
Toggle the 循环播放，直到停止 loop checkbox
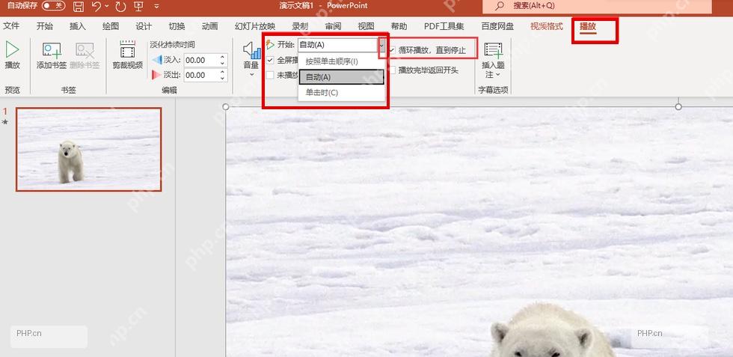pos(392,49)
